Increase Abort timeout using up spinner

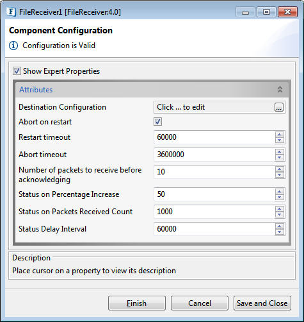coord(280,152)
